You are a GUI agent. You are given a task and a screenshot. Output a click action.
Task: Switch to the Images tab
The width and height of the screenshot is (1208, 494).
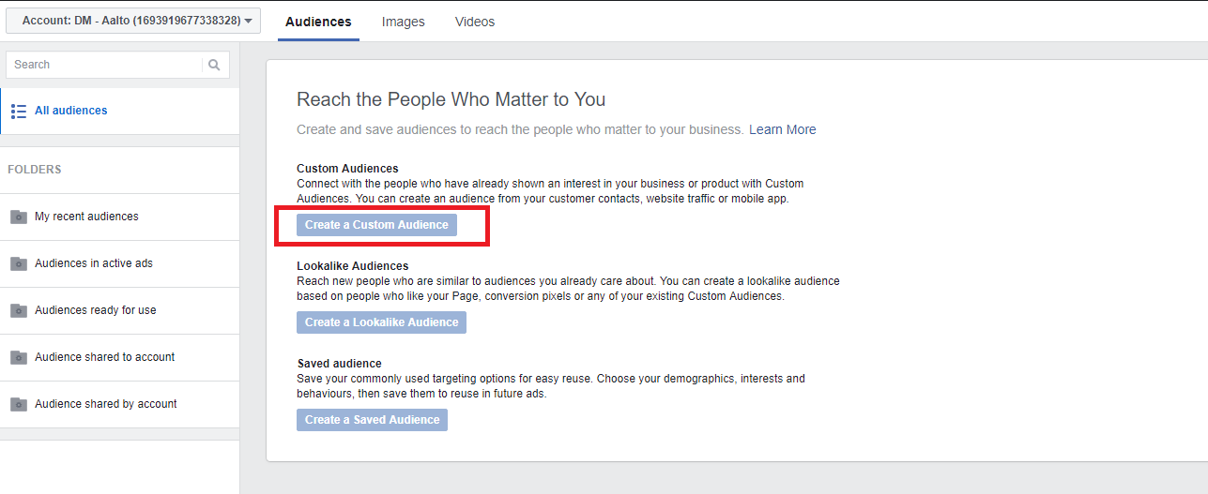click(404, 22)
